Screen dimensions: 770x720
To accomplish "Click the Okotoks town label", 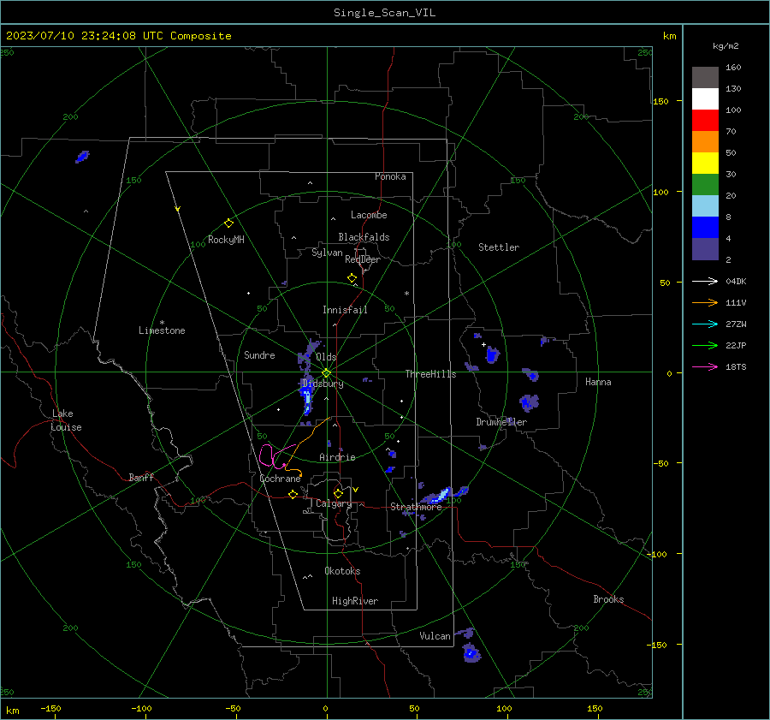I will pyautogui.click(x=342, y=571).
